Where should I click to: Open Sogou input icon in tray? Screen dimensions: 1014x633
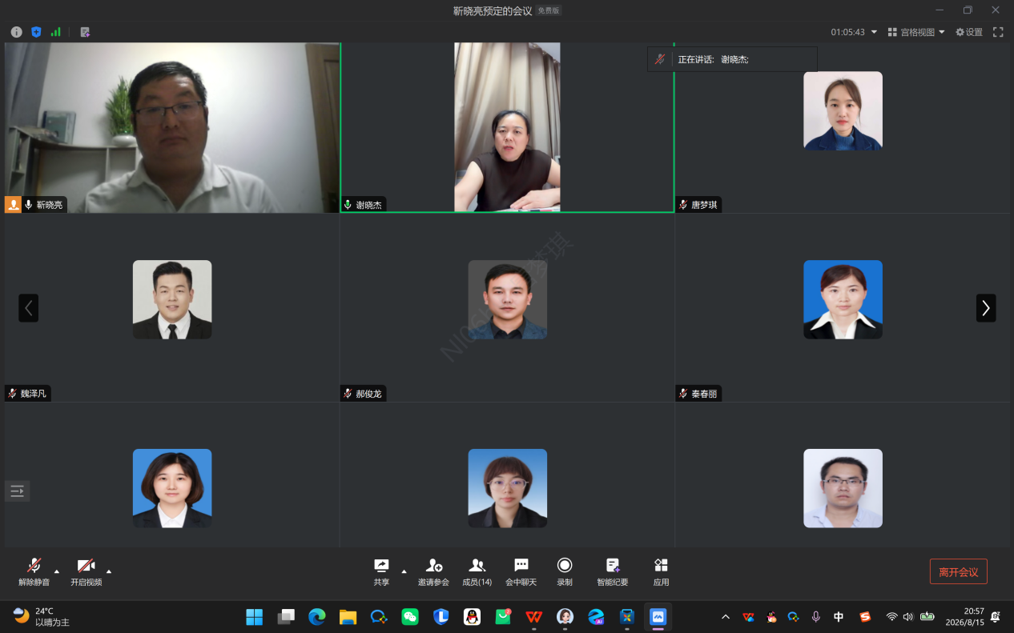(x=865, y=616)
